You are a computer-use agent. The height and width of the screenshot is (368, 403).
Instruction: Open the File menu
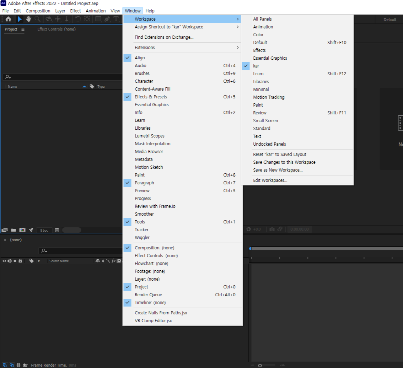[x=5, y=11]
